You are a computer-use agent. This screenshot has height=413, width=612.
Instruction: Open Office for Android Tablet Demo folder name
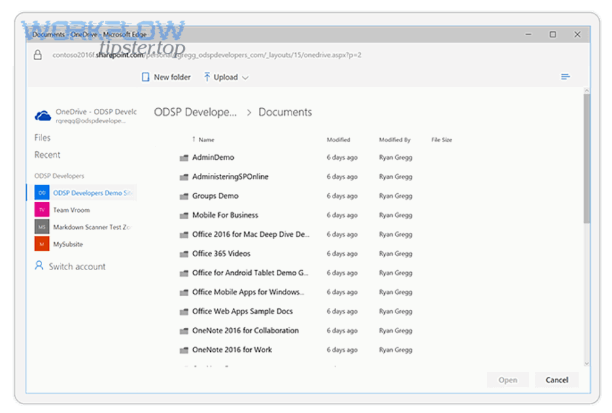tap(250, 273)
